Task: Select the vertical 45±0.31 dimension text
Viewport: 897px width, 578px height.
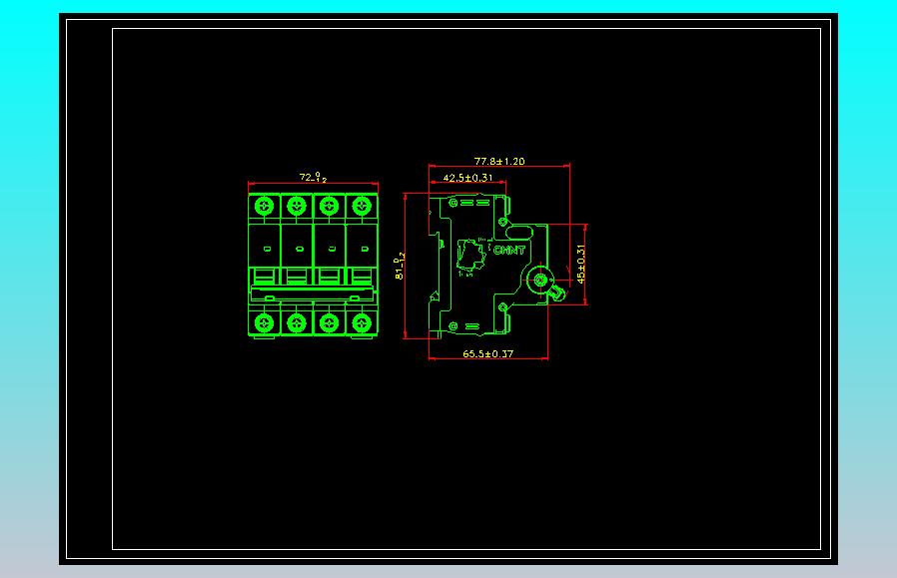Action: 580,265
